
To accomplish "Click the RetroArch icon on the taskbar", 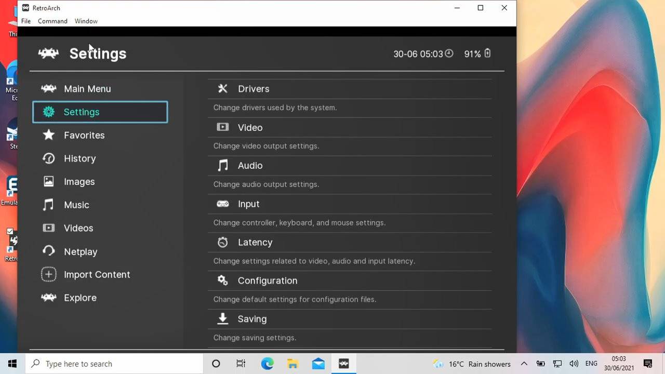I will (x=343, y=364).
